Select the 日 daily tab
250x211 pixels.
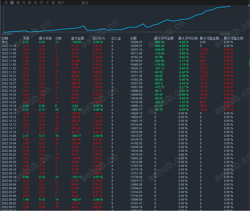12,3
